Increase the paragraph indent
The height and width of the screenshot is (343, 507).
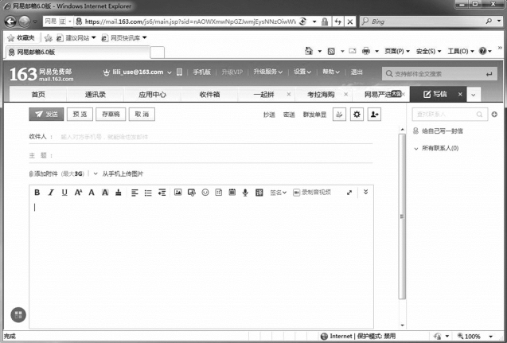tap(162, 193)
